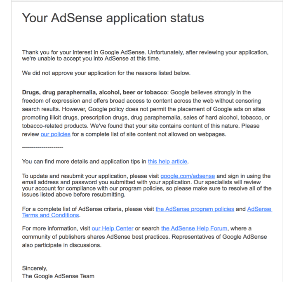Click 'community of publishers shares' line
This screenshot has width=308, height=282.
tap(144, 237)
